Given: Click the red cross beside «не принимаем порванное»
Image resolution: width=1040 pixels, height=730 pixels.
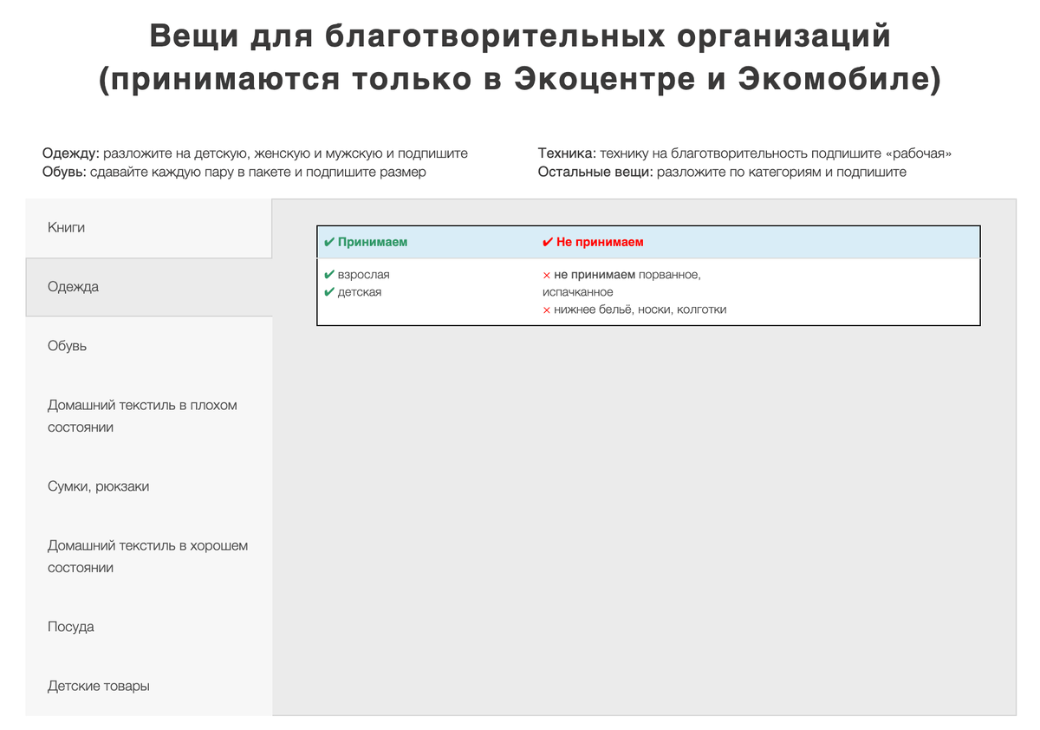Looking at the screenshot, I should point(545,274).
